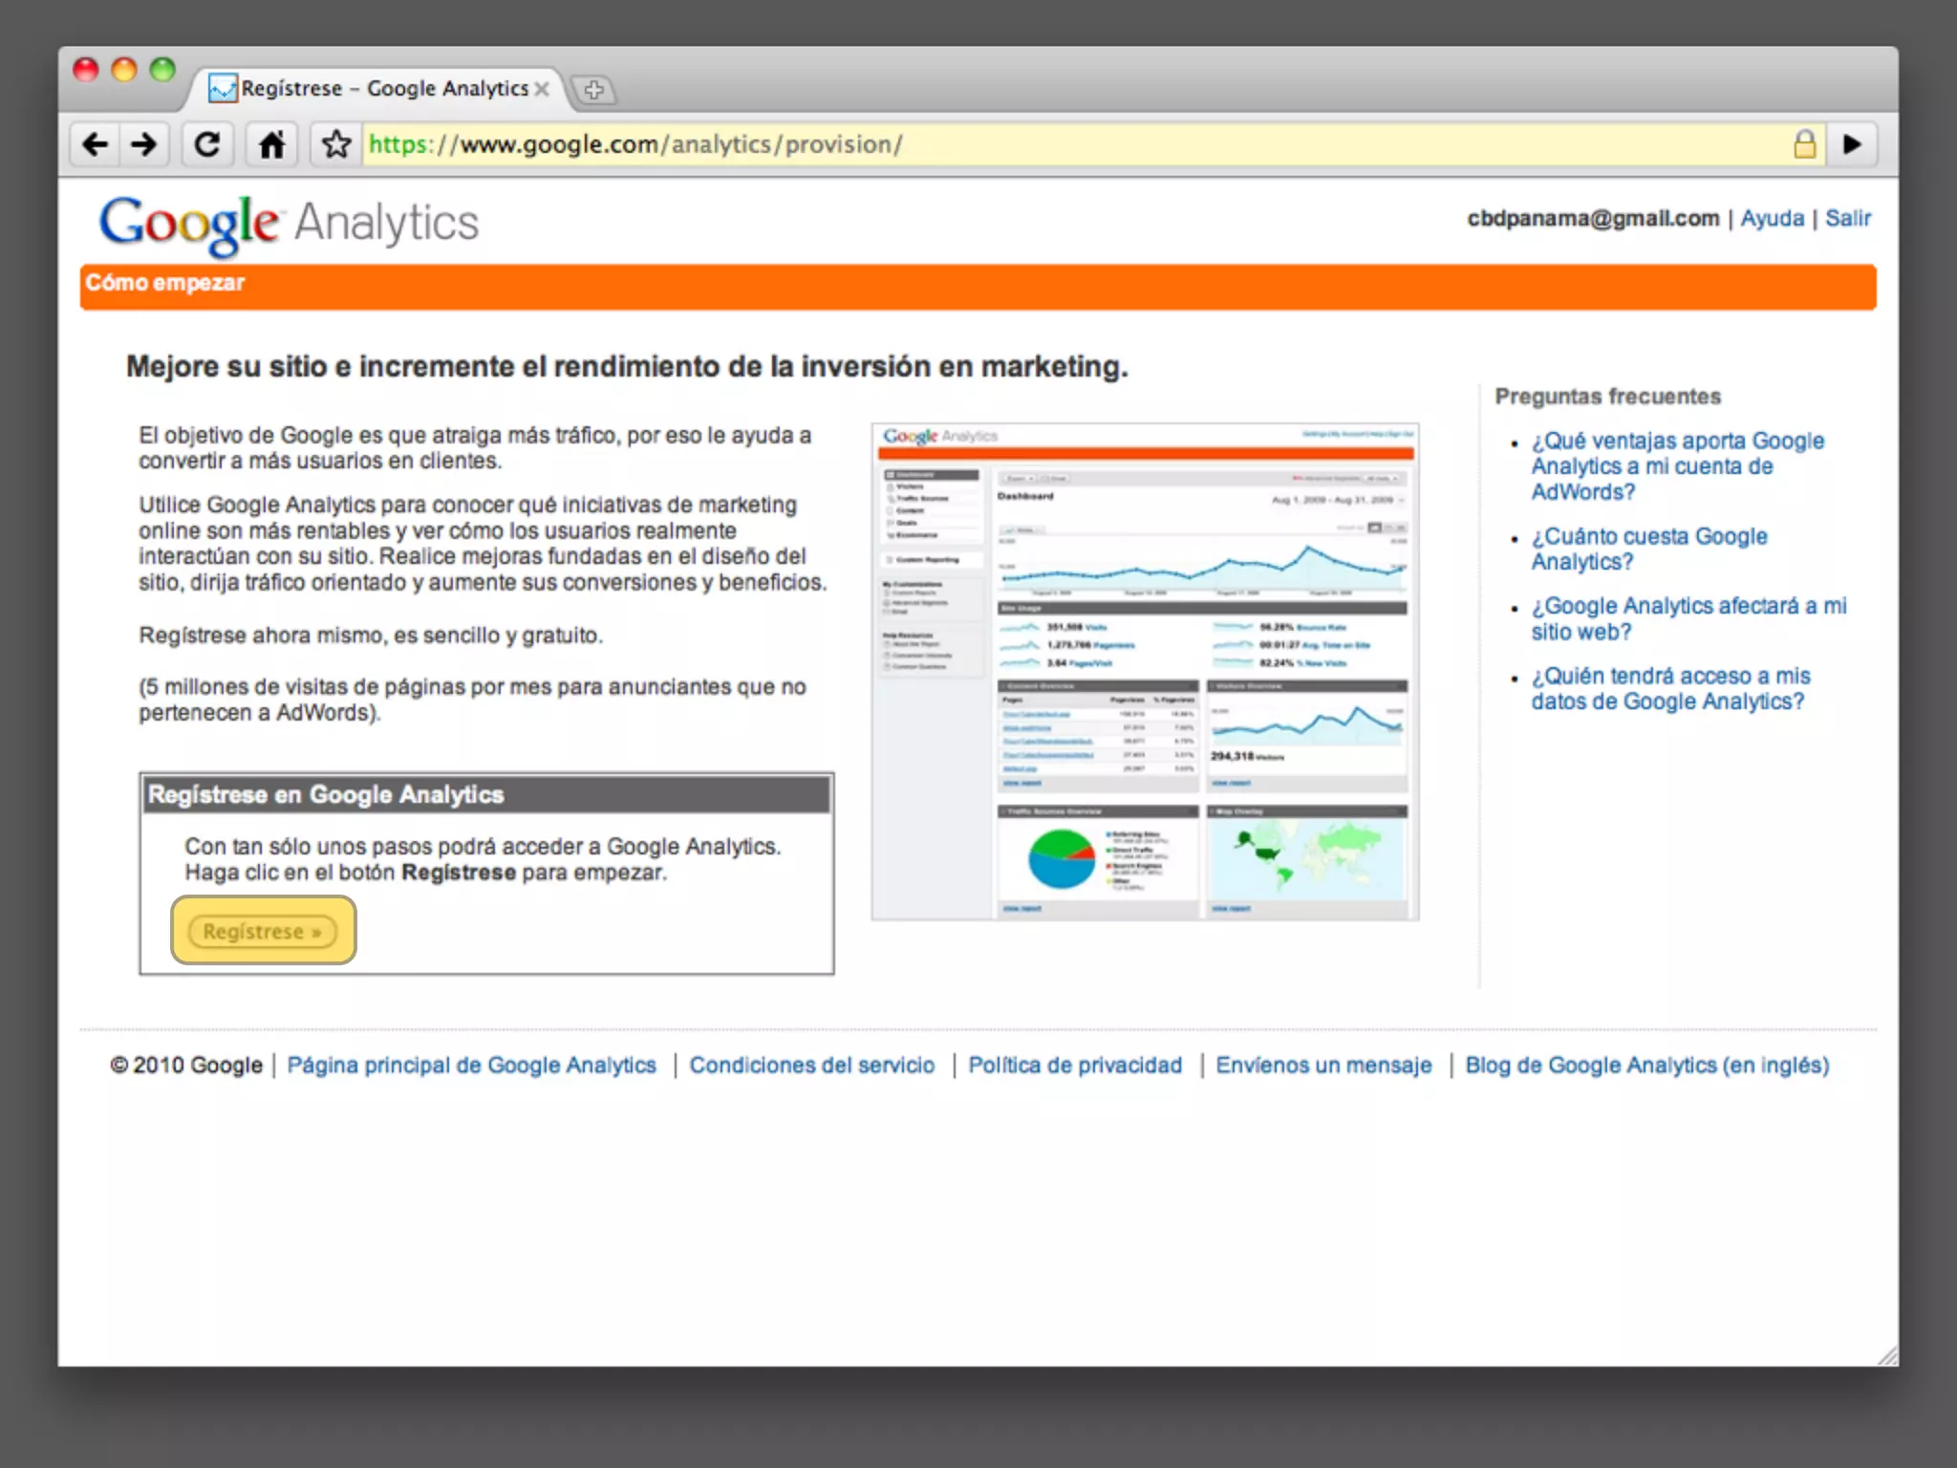Click the browser forward arrow

[x=144, y=144]
